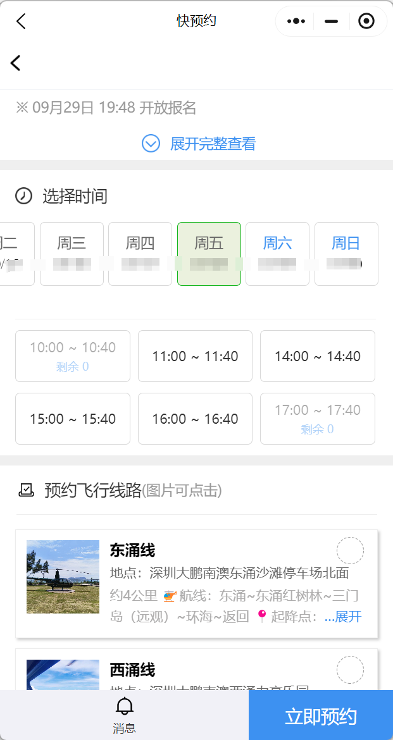The width and height of the screenshot is (393, 740).
Task: Switch to the 周六 date tab
Action: pyautogui.click(x=277, y=254)
